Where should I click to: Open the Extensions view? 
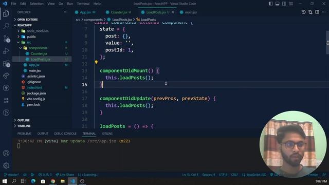pos(6,64)
